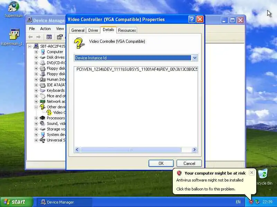Open the Action menu in Device Manager
The image size is (277, 207).
(x=45, y=29)
